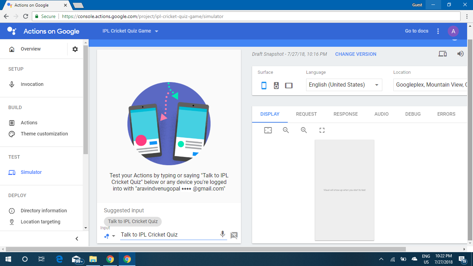Select the phone surface icon
Viewport: 473px width, 266px height.
[264, 85]
